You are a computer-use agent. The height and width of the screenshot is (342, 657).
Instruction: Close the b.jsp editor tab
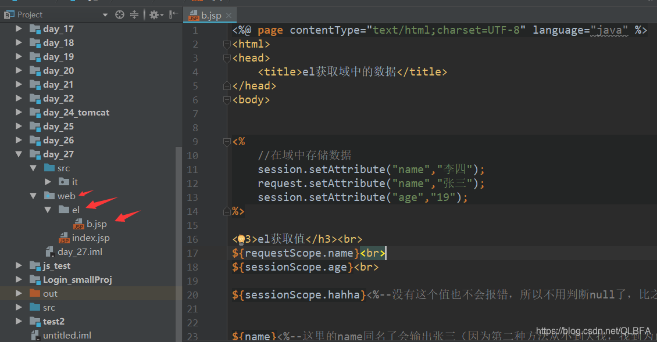pos(228,16)
